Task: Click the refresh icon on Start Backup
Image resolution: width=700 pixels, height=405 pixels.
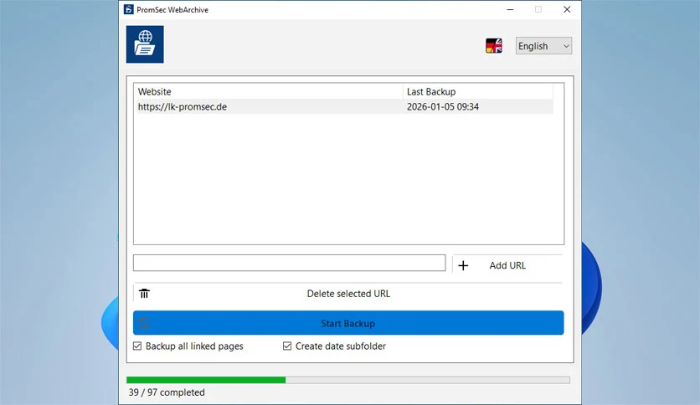Action: click(x=144, y=323)
